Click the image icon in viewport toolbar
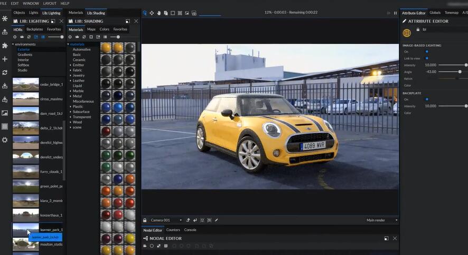Screen dimensions: 468x255 tap(187, 13)
